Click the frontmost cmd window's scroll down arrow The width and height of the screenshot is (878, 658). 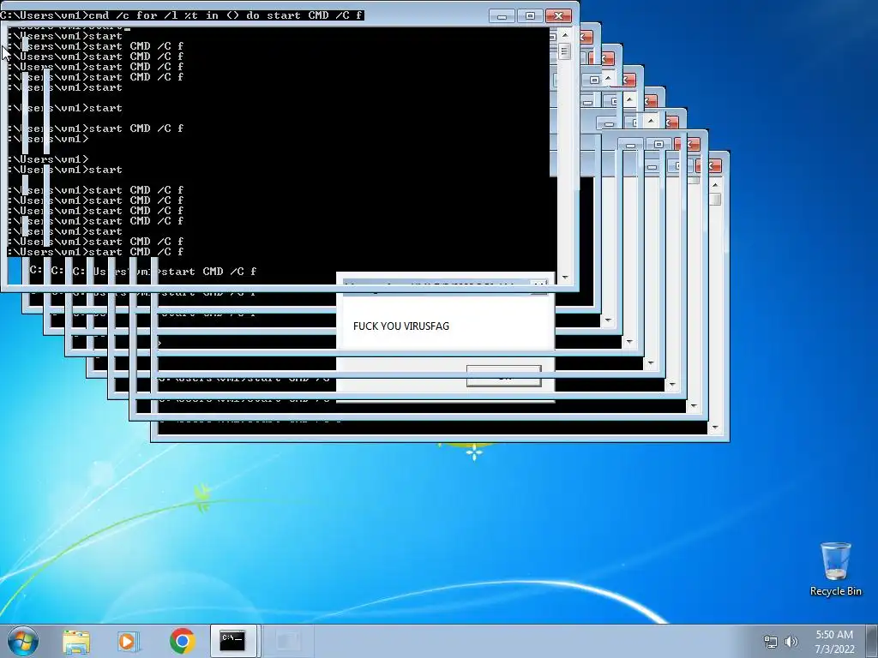pyautogui.click(x=564, y=277)
